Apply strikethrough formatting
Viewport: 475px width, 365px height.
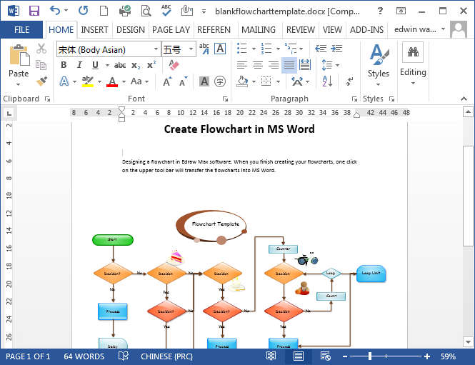tap(119, 65)
